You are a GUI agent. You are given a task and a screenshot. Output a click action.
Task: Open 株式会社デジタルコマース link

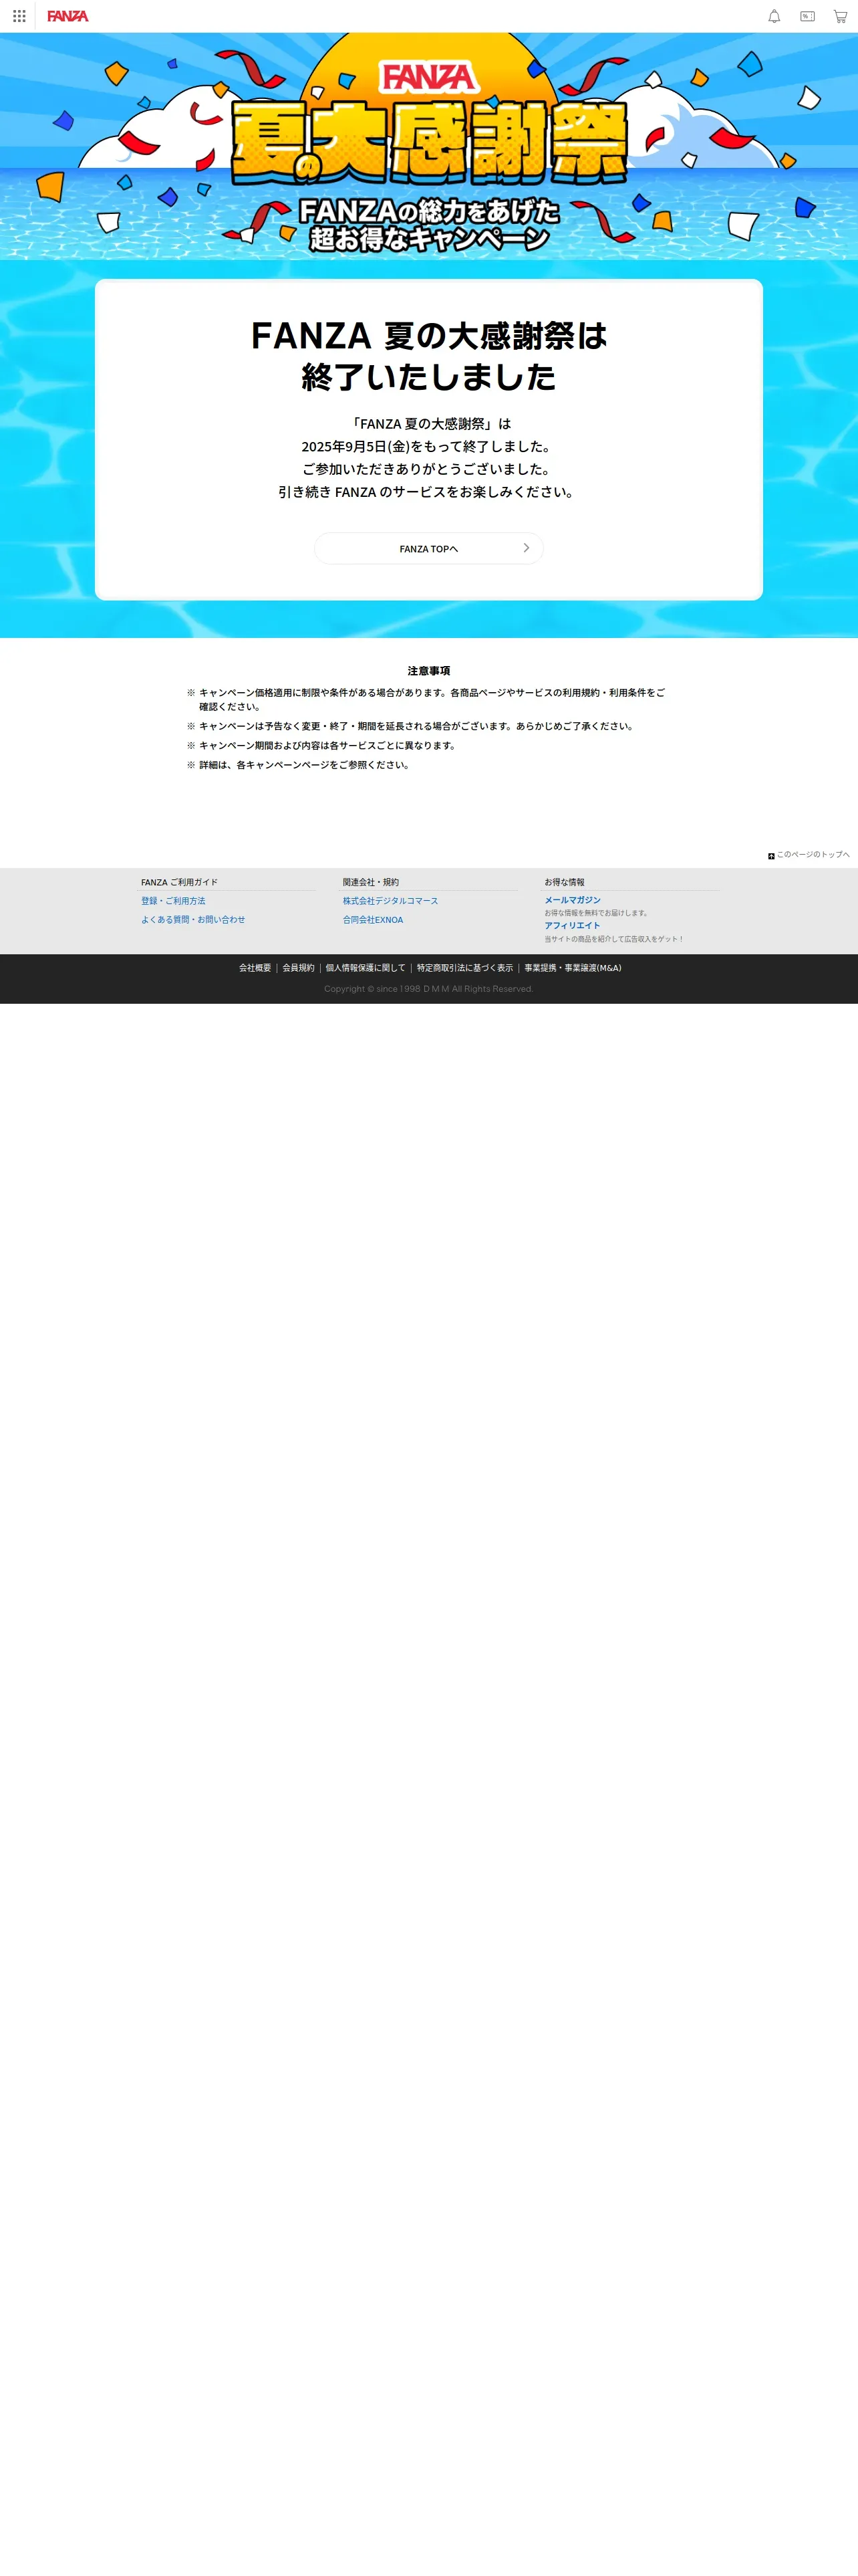[390, 901]
